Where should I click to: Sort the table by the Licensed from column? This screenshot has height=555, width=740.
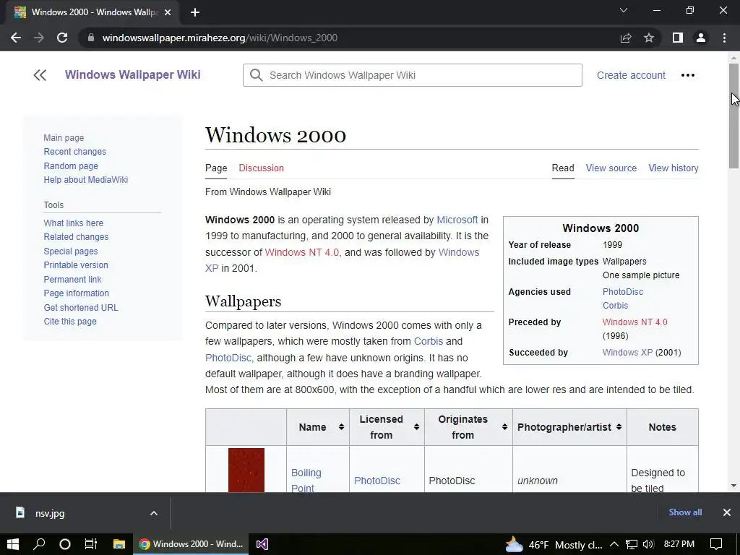point(387,427)
